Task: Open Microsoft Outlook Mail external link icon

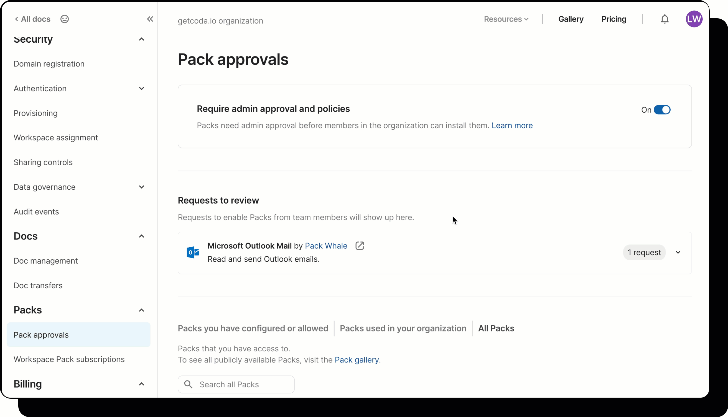Action: 360,246
